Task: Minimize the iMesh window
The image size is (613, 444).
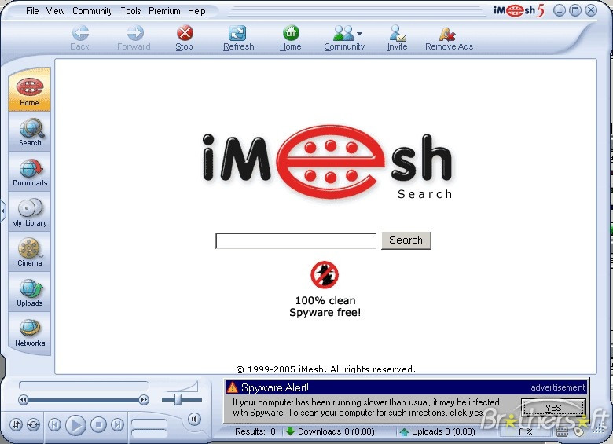Action: tap(560, 10)
